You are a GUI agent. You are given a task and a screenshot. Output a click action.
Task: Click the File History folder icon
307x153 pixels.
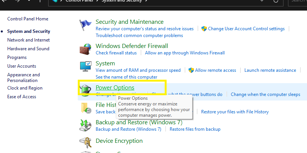pos(85,108)
